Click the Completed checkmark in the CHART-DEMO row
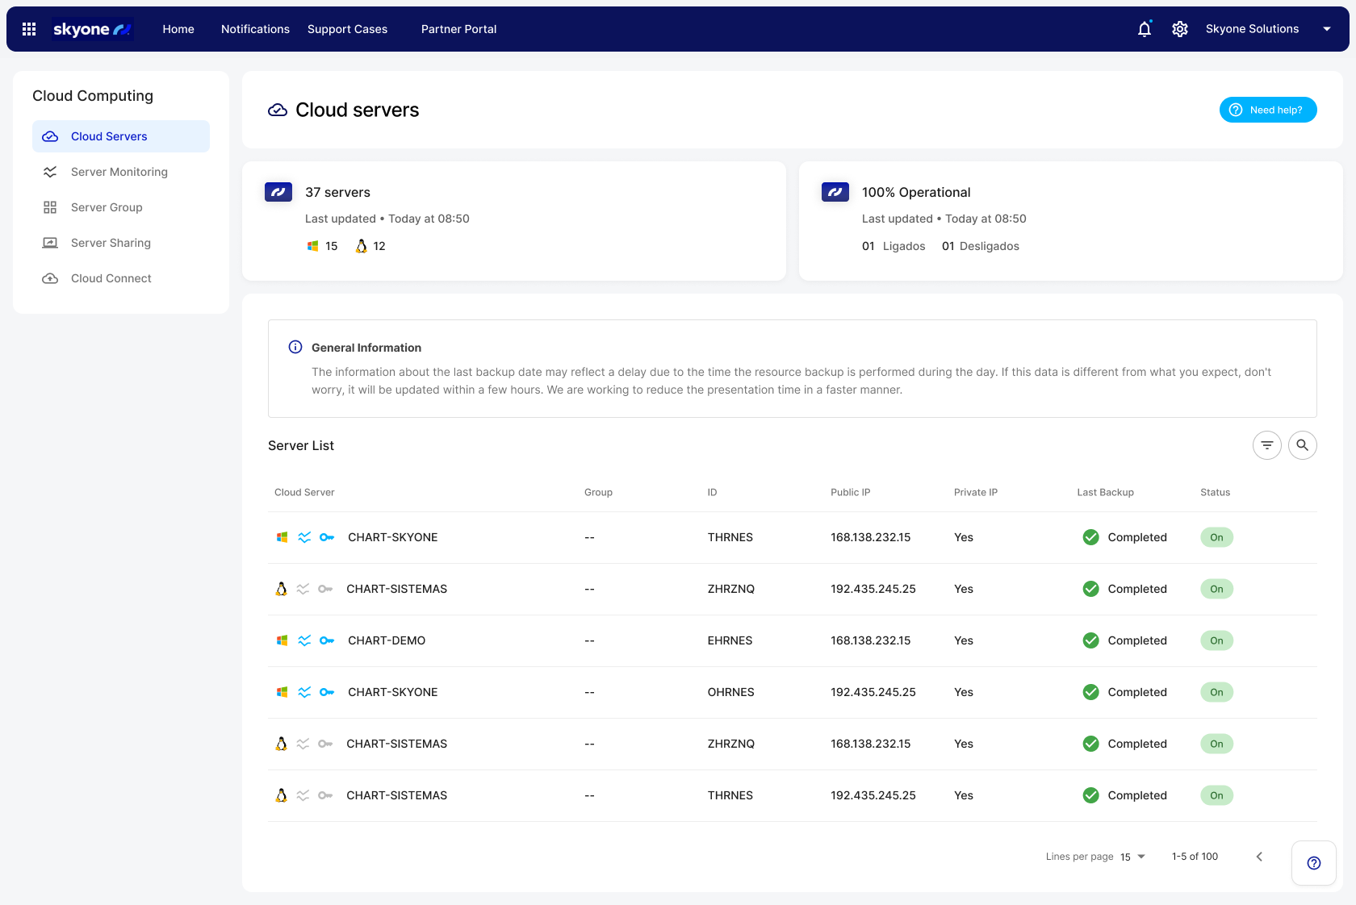Image resolution: width=1356 pixels, height=905 pixels. click(1091, 640)
